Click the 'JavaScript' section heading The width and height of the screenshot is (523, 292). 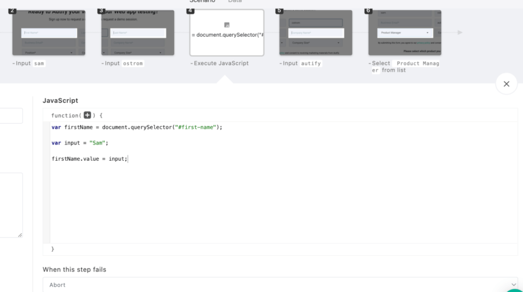[x=60, y=101]
